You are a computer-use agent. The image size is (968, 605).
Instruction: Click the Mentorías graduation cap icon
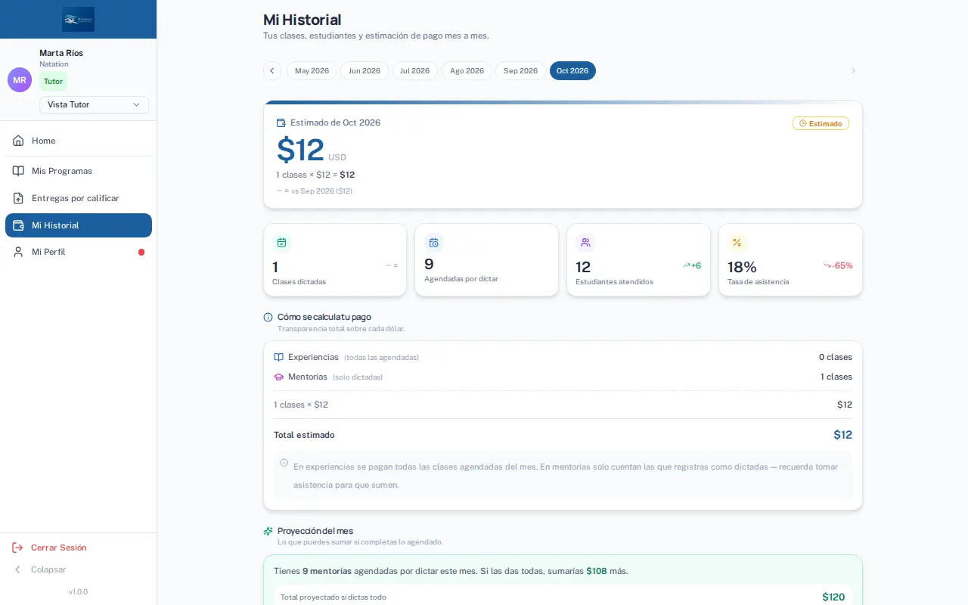[278, 377]
